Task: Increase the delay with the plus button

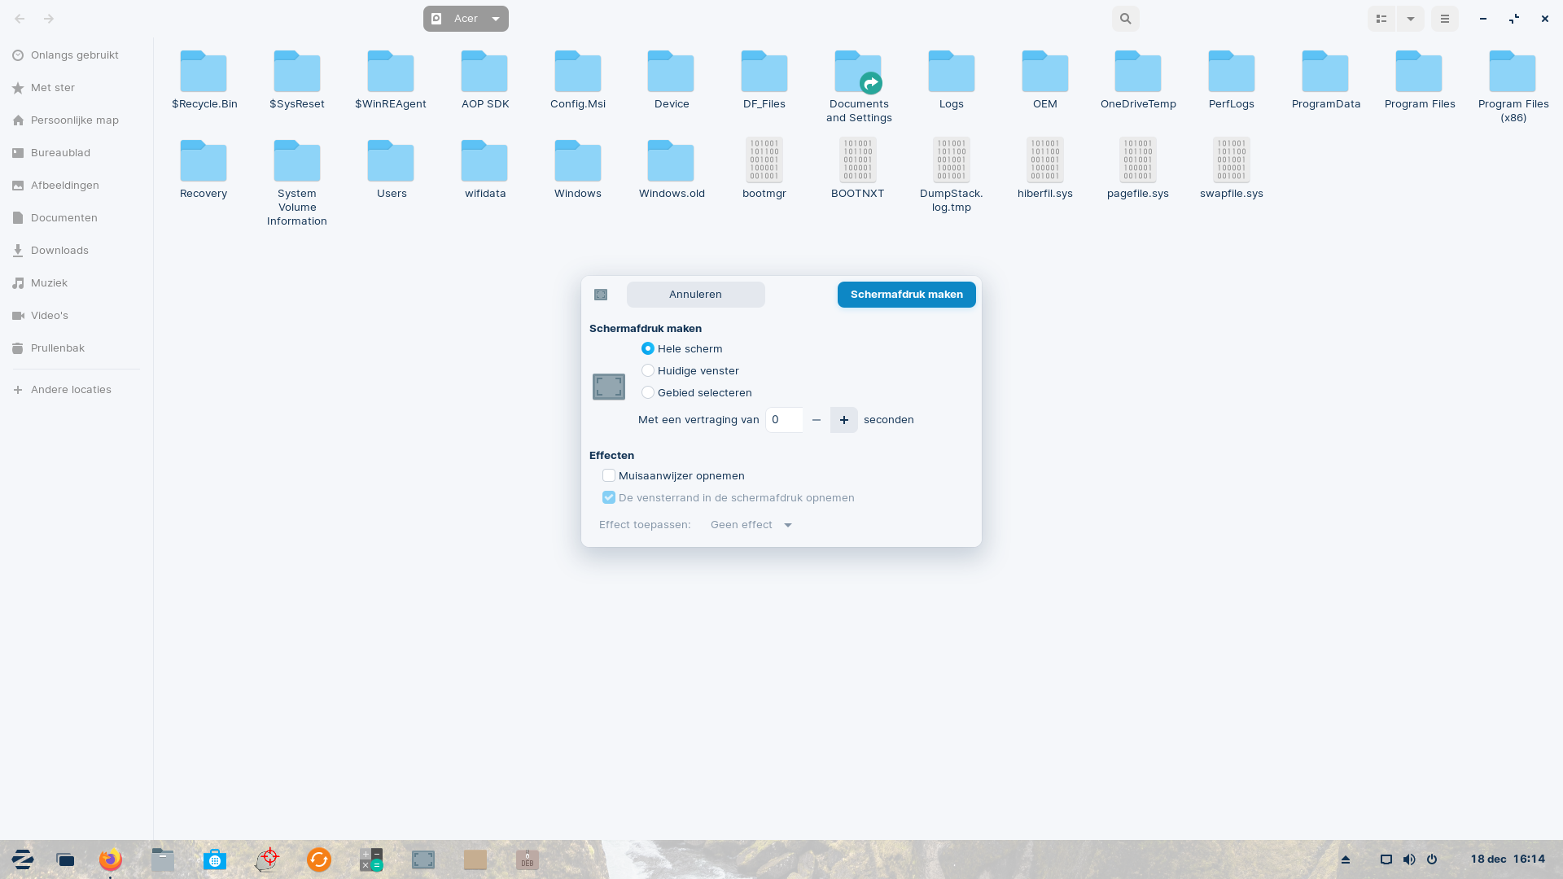Action: pos(844,420)
